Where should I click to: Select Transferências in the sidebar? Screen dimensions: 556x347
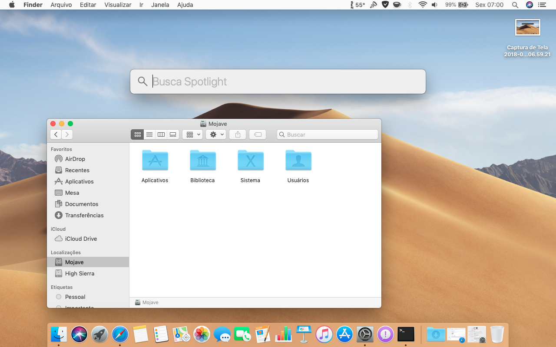pyautogui.click(x=84, y=215)
